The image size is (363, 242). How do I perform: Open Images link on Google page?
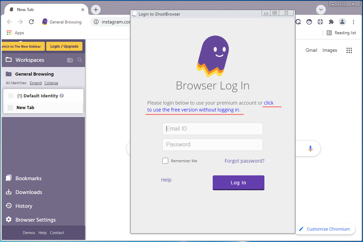[330, 50]
